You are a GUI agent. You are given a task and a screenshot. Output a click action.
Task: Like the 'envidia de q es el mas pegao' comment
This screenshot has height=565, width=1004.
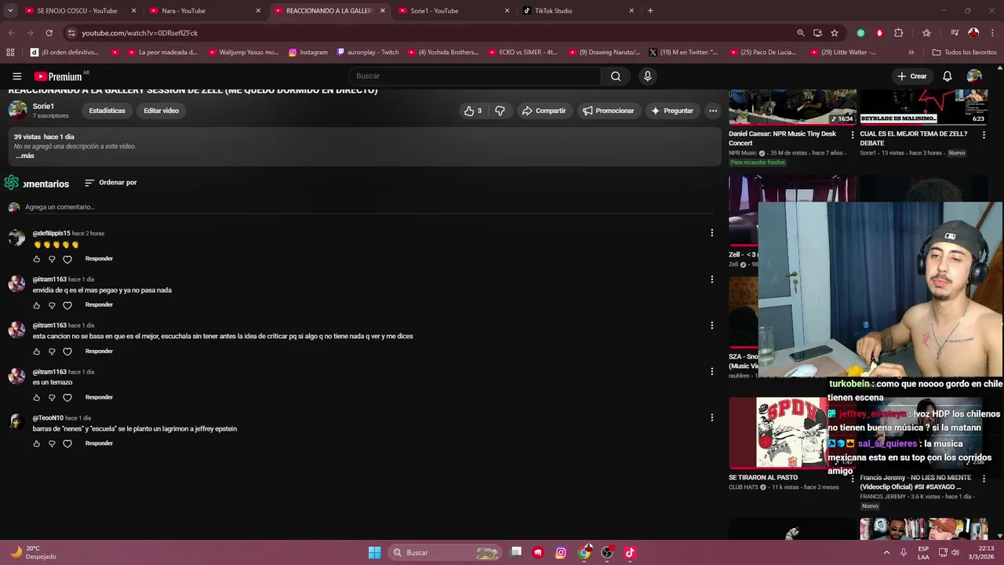(x=37, y=305)
